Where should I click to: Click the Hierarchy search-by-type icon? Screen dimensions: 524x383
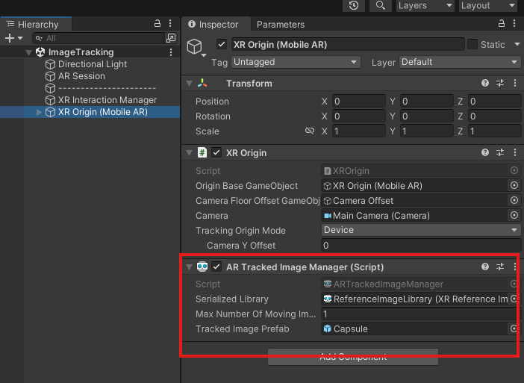point(171,38)
